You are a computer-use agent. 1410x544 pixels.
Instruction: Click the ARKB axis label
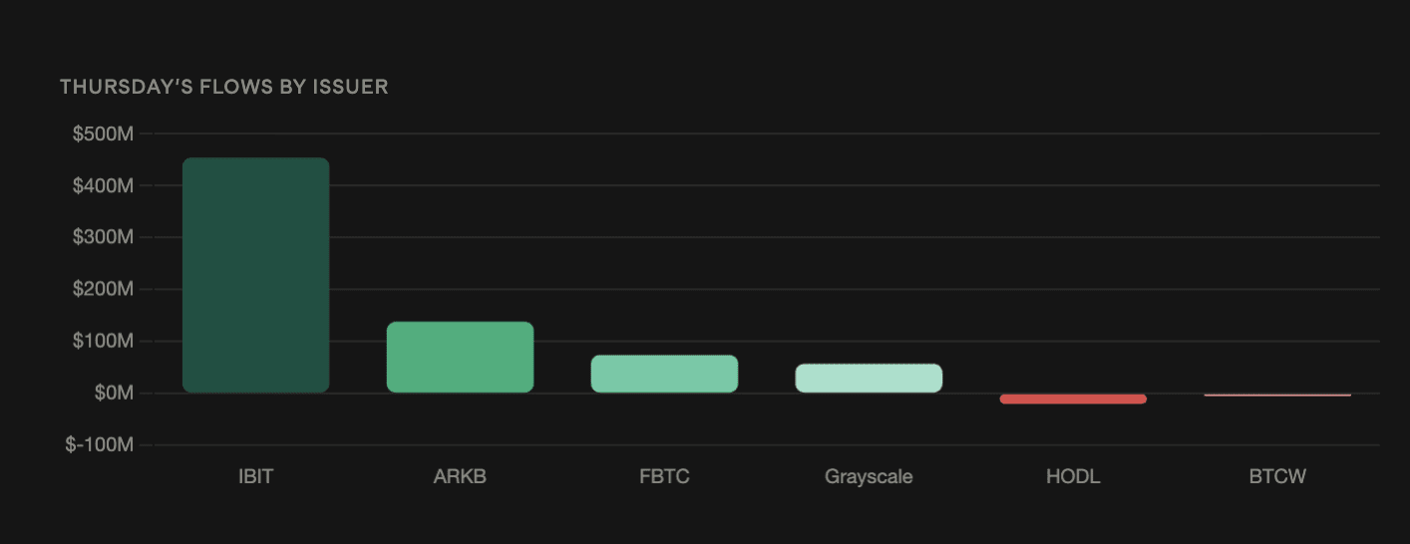pos(460,476)
